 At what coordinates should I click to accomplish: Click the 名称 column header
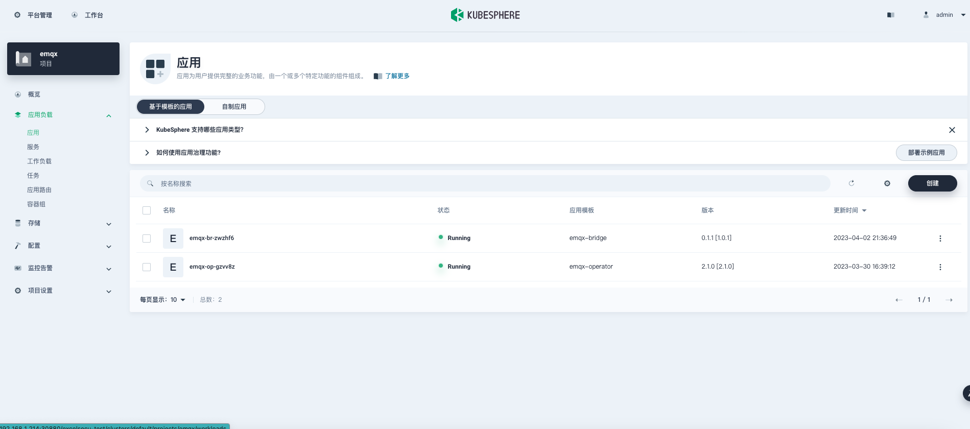[x=169, y=210]
